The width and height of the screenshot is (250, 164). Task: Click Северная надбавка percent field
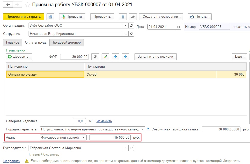coord(79,121)
